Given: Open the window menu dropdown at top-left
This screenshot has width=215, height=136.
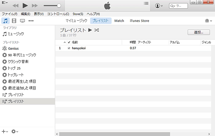Looking at the screenshot, I should point(5,2).
